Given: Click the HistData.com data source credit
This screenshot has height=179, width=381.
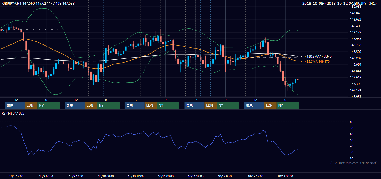Looking at the screenshot, I should click(x=354, y=163).
